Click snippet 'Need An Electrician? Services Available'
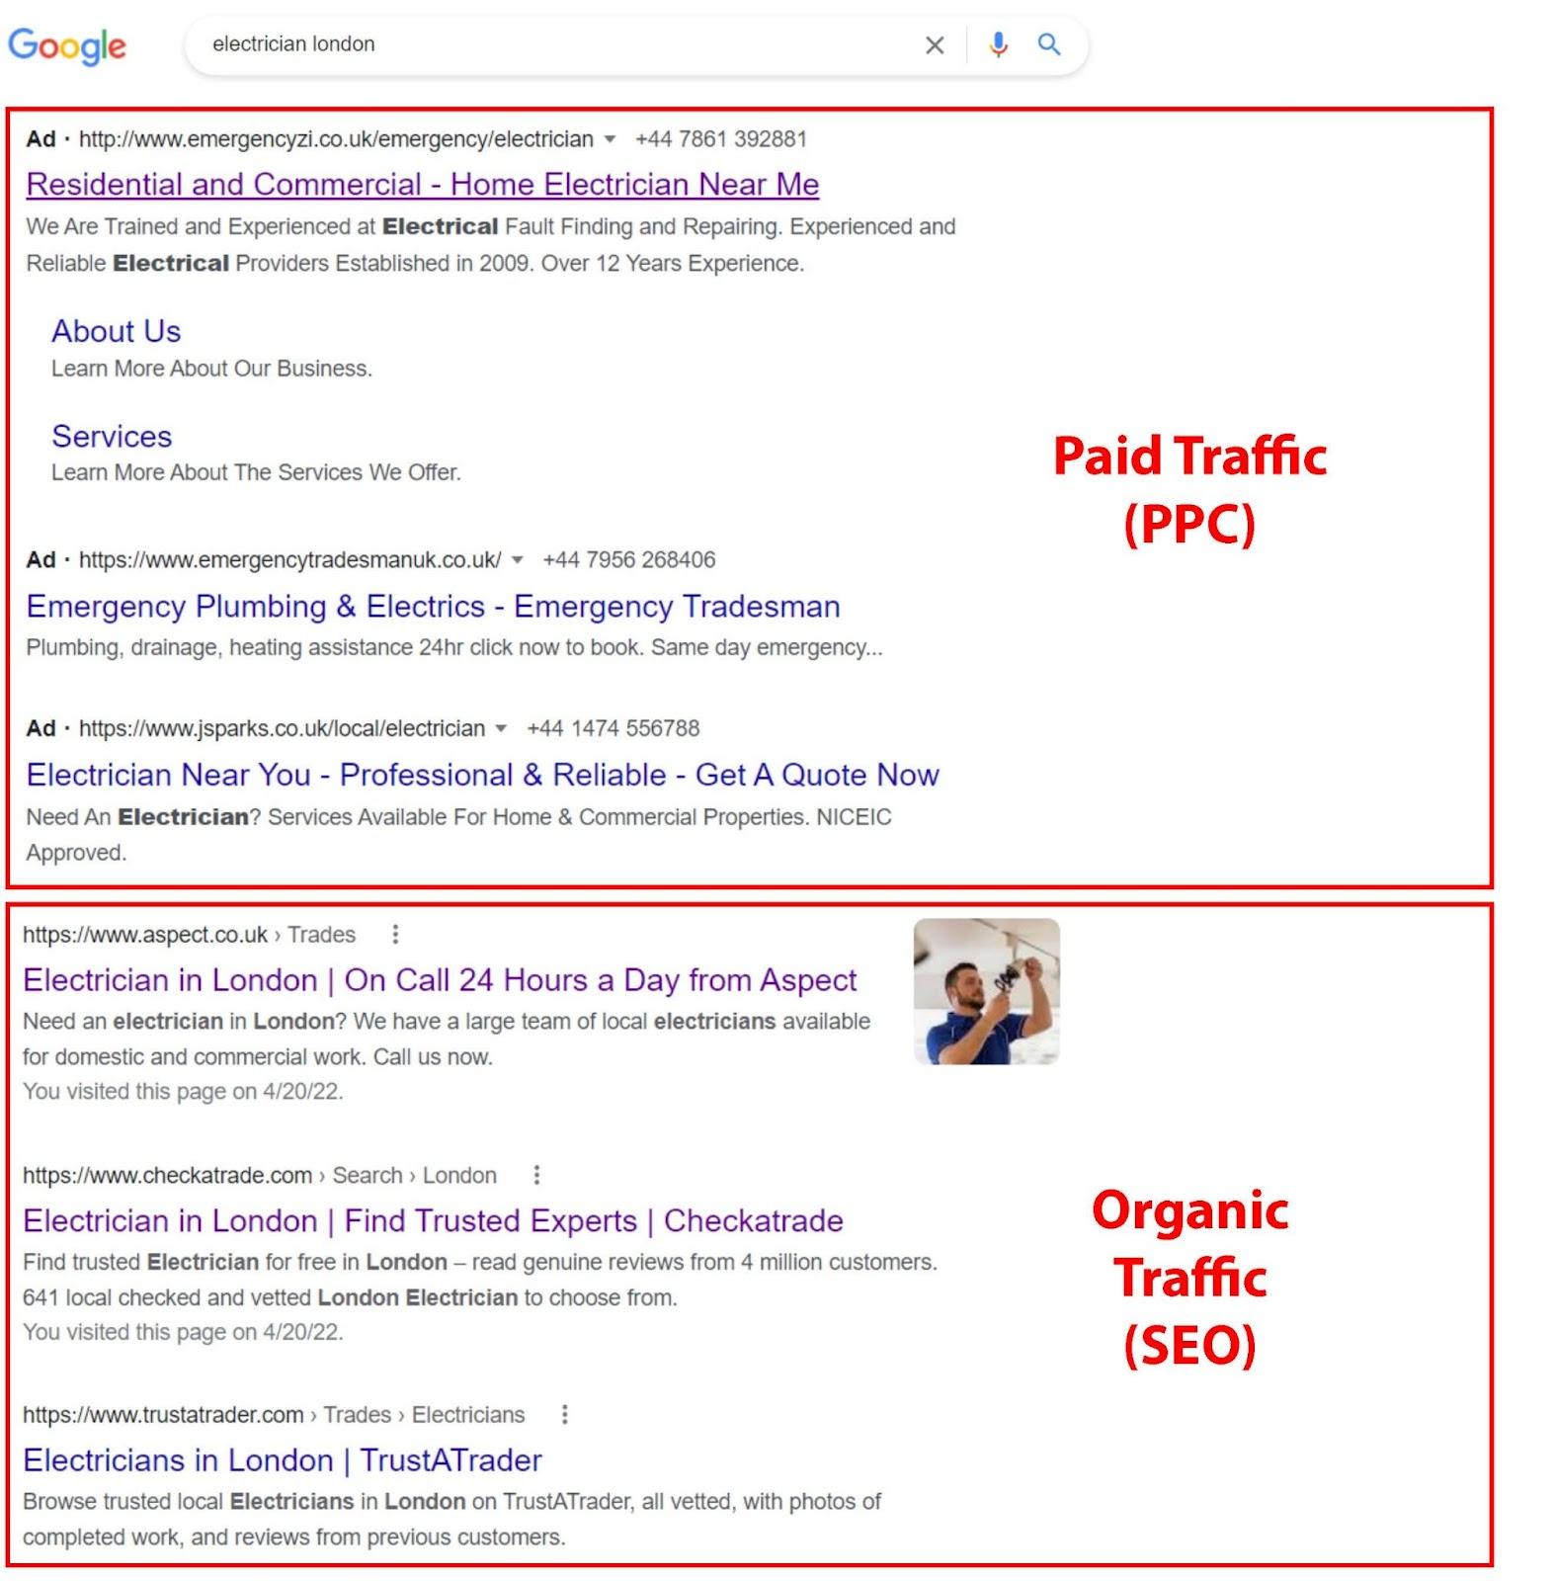The image size is (1554, 1581). [x=458, y=835]
